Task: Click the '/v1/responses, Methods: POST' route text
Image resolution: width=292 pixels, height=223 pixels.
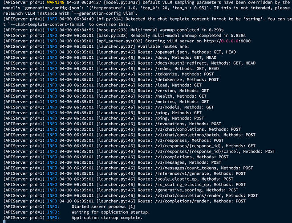Action: point(189,140)
